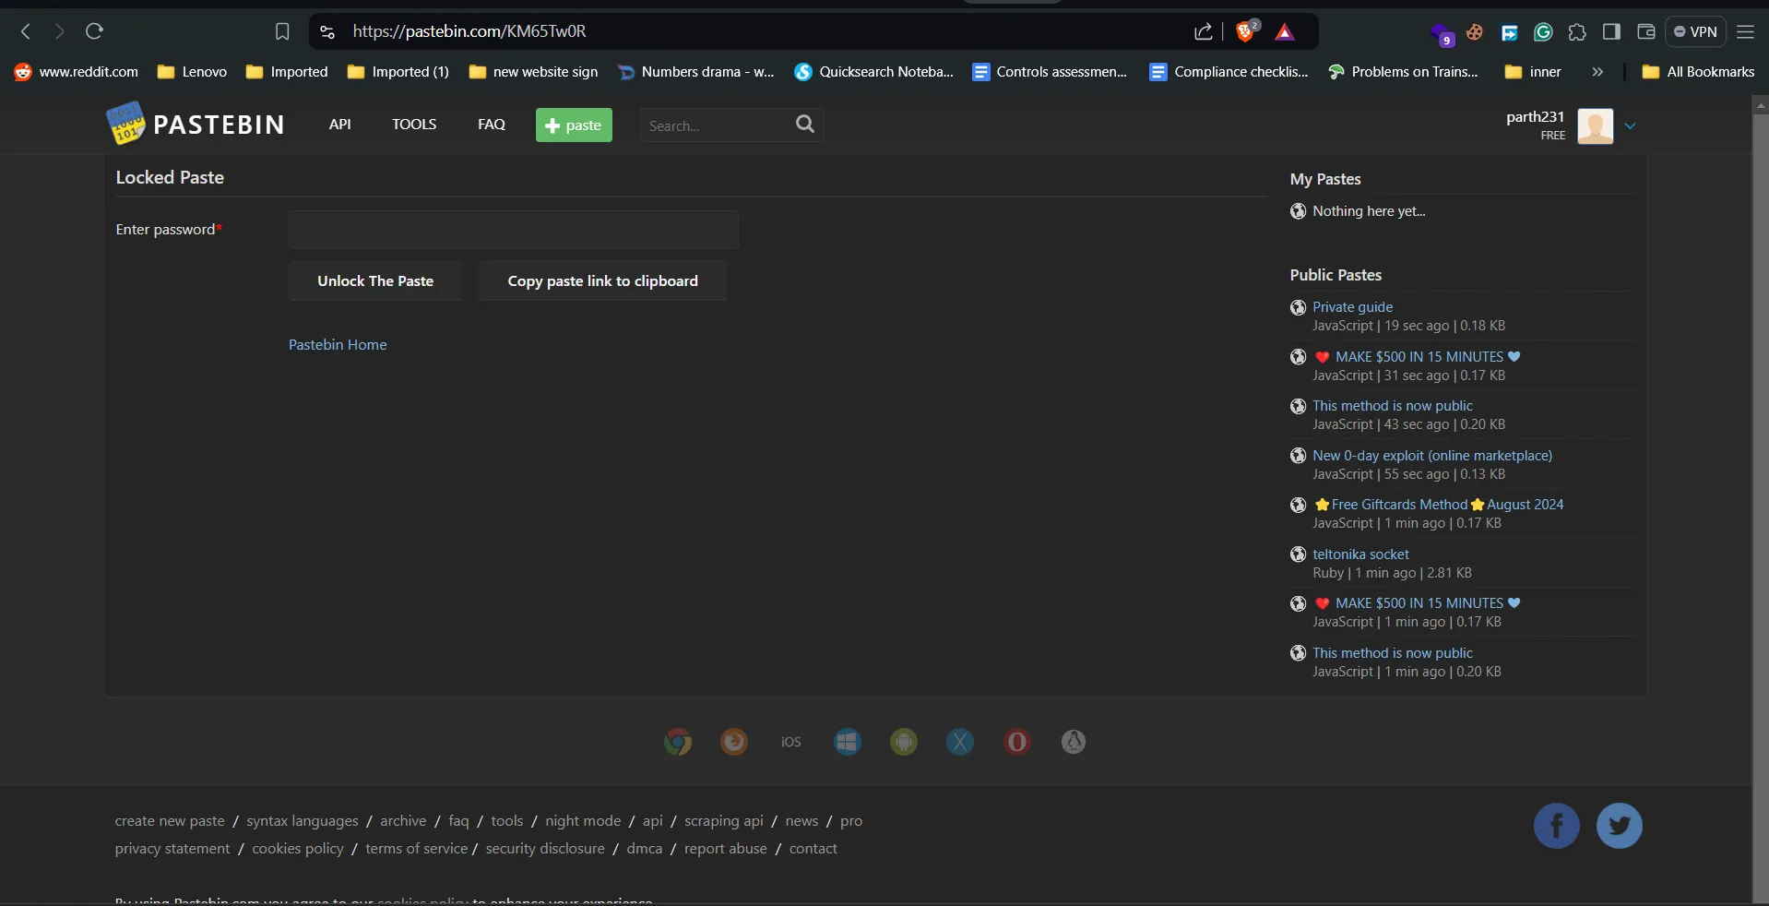Toggle the browser sidebar panel
The height and width of the screenshot is (906, 1769).
click(x=1611, y=32)
